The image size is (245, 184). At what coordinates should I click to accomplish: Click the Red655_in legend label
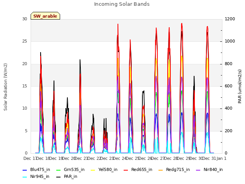click(142, 169)
